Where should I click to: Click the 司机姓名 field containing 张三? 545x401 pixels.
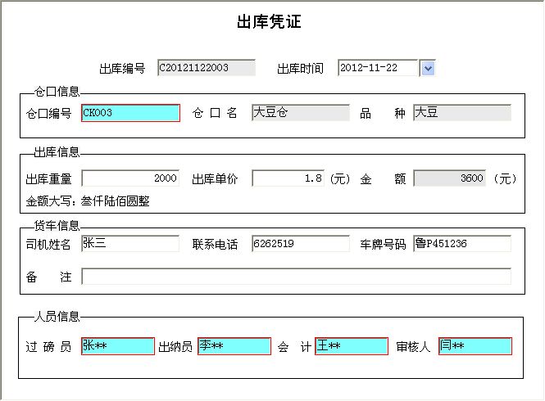130,244
